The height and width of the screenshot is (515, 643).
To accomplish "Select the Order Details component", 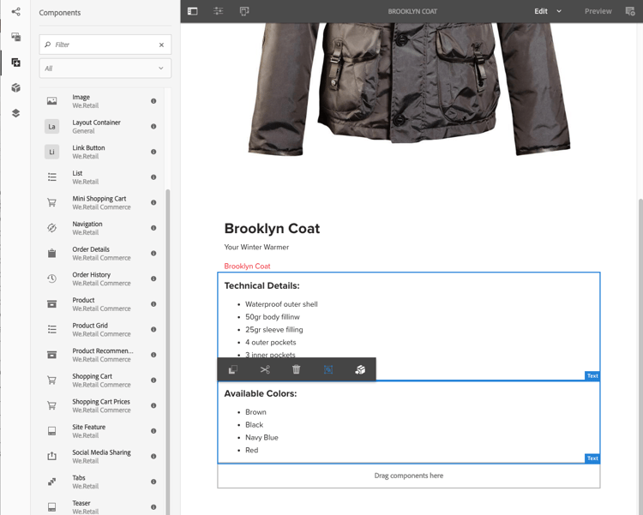I will (102, 254).
